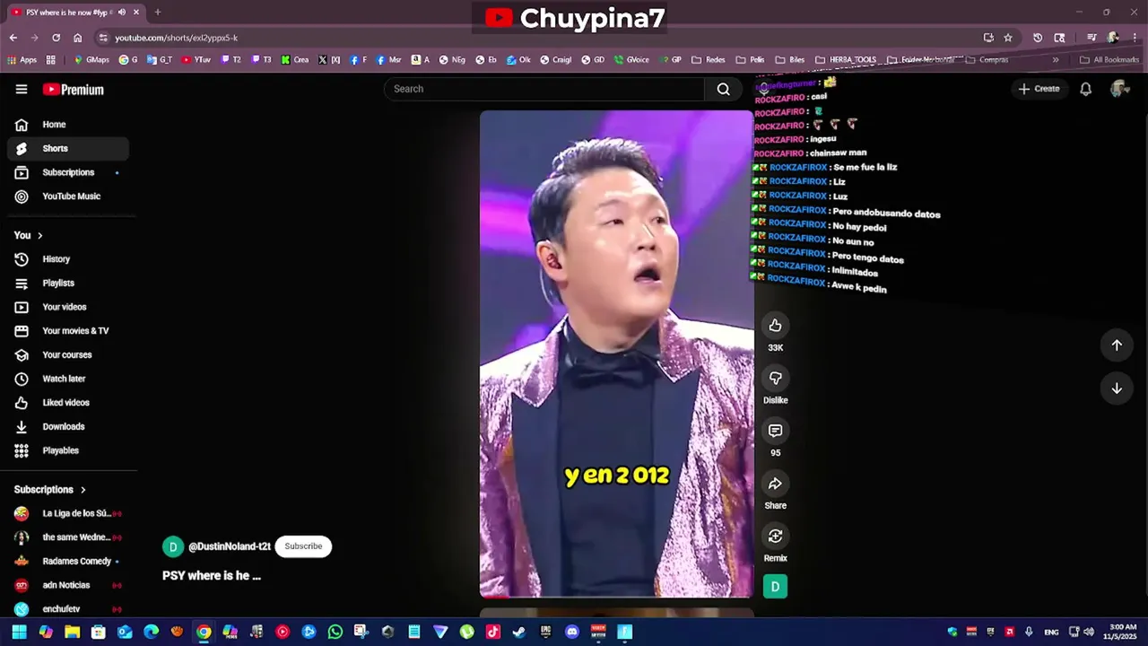
Task: Expand the Subscriptions section header
Action: coord(50,490)
